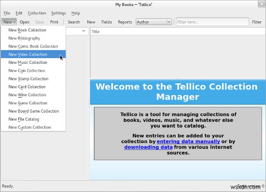
Task: Expand the group panel header chevron
Action: [x=84, y=31]
